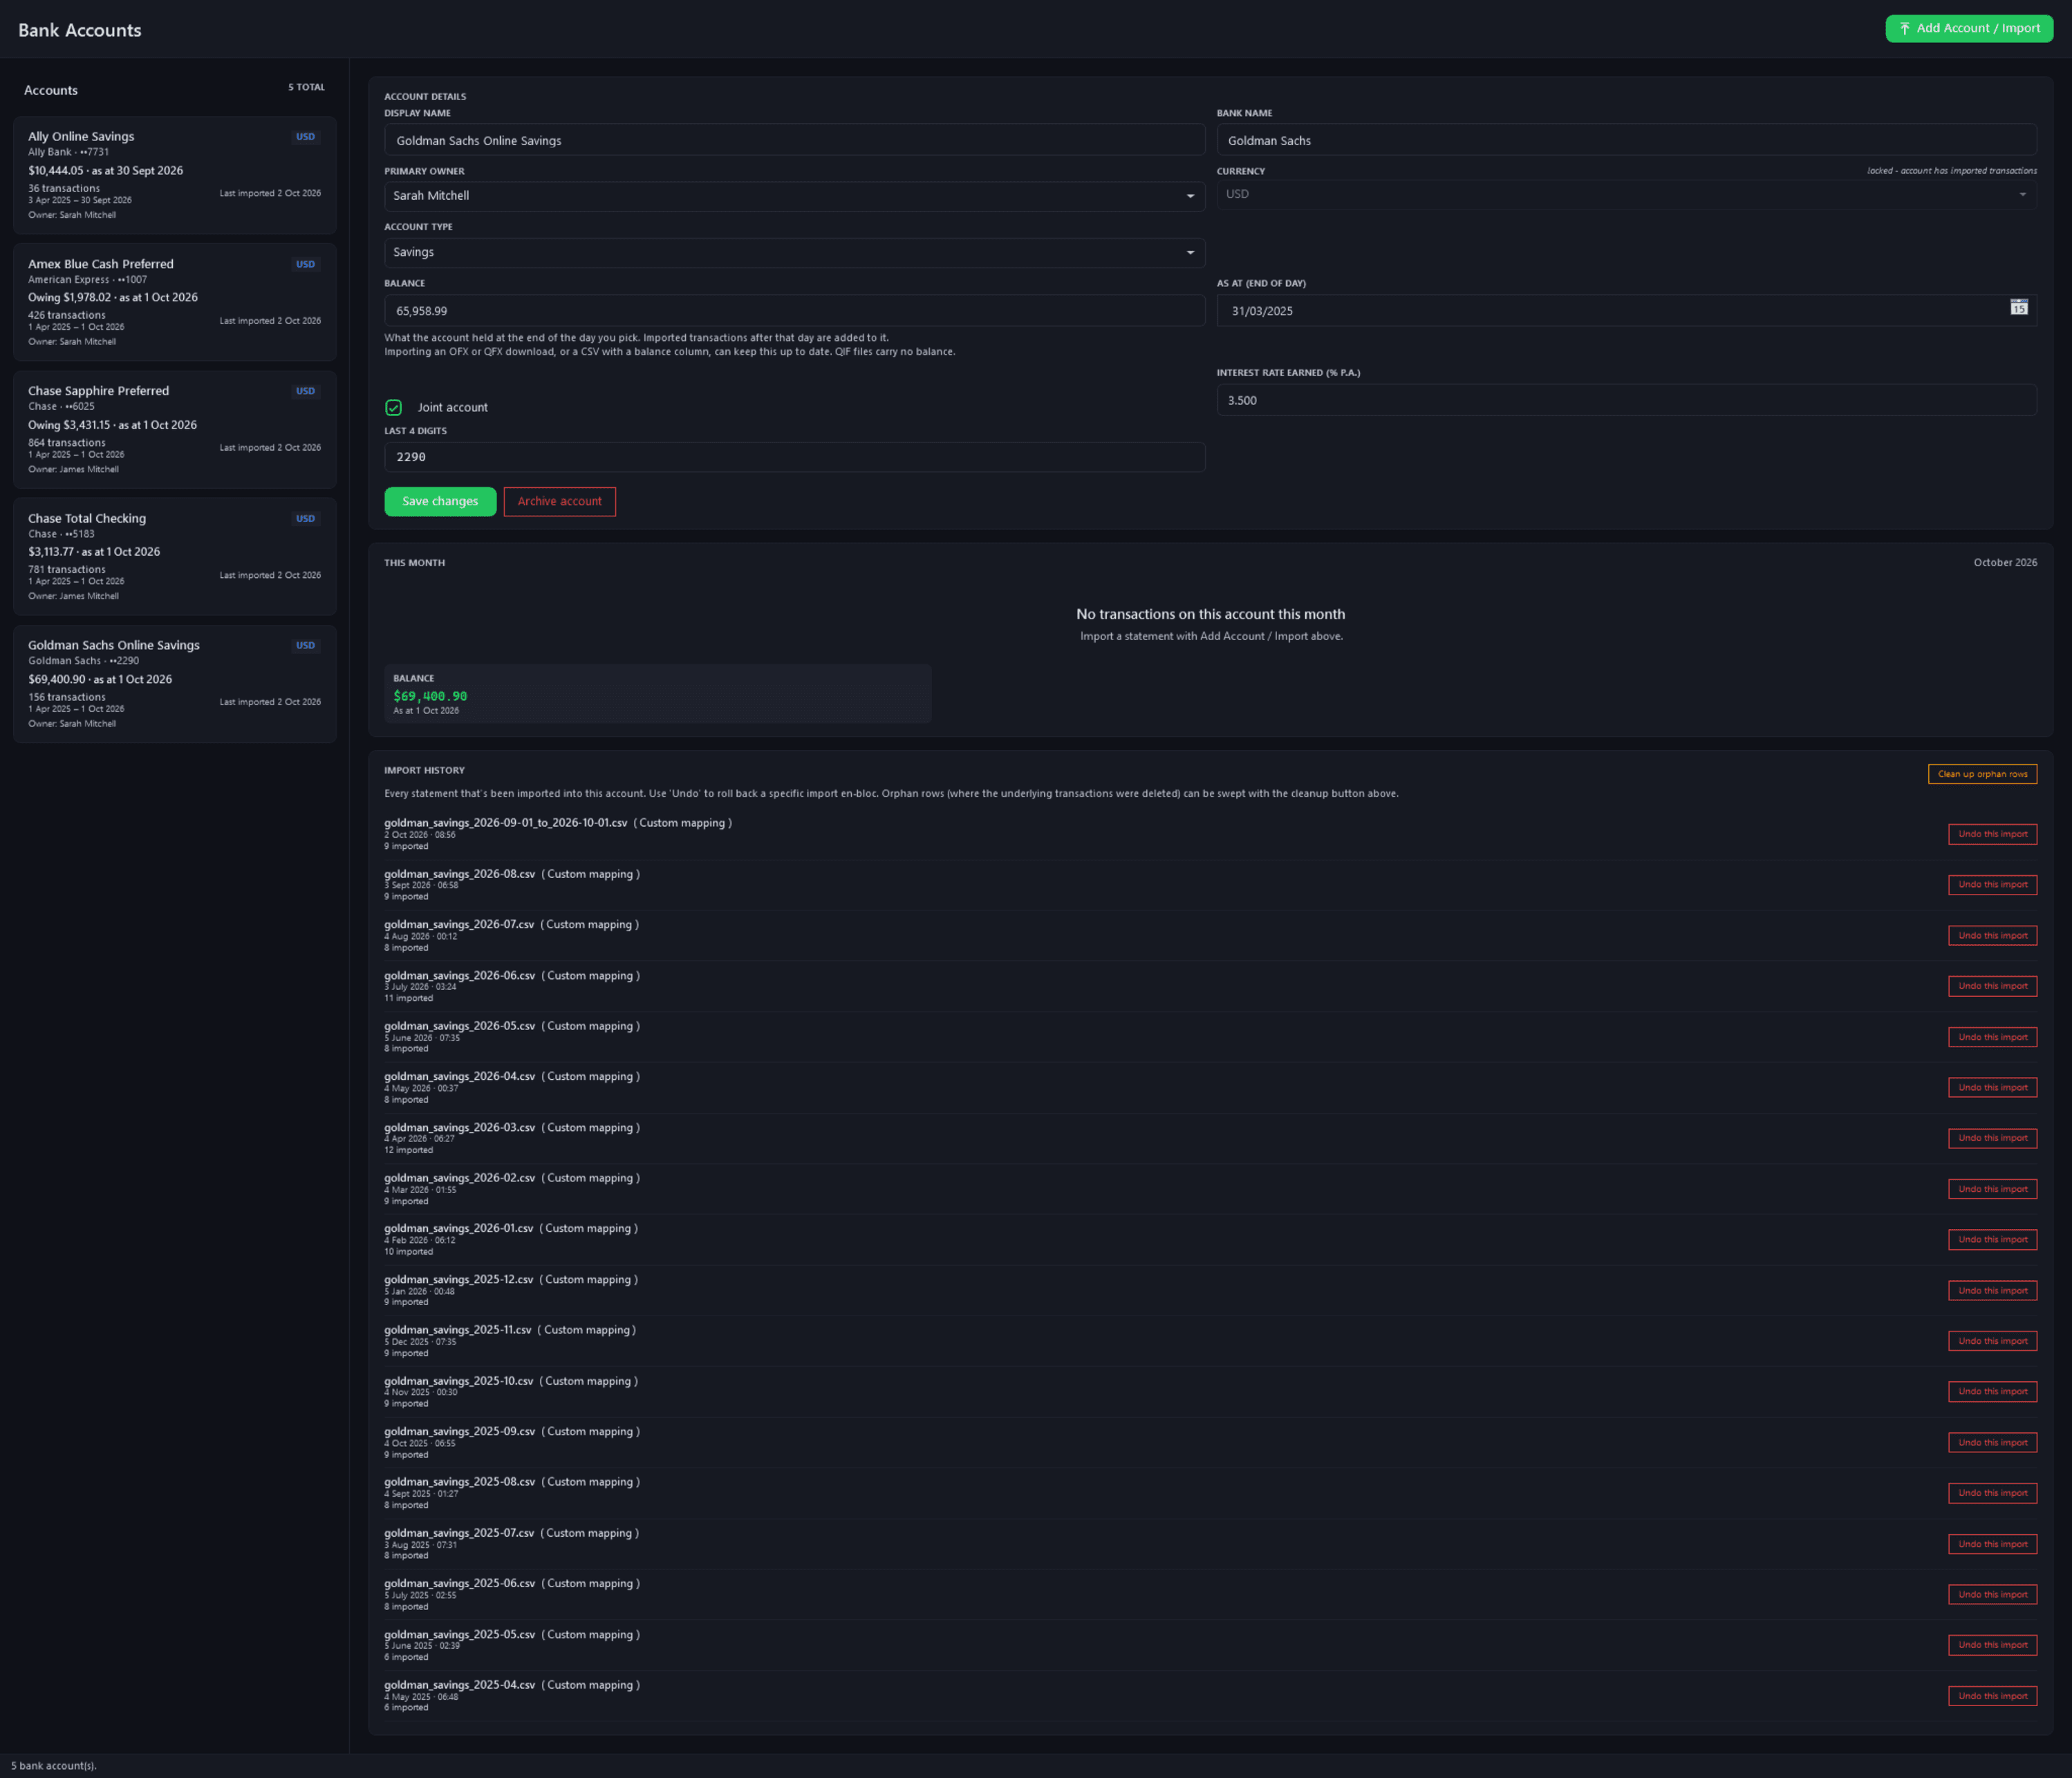
Task: Undo the goldman_savings_2026-08.csv import
Action: [x=1992, y=885]
